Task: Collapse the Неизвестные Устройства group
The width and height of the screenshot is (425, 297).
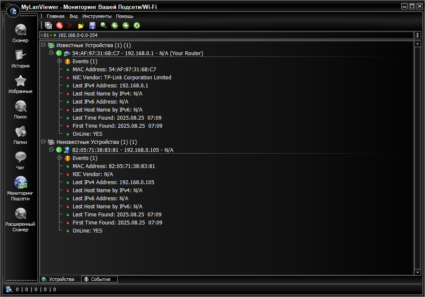Action: click(43, 141)
